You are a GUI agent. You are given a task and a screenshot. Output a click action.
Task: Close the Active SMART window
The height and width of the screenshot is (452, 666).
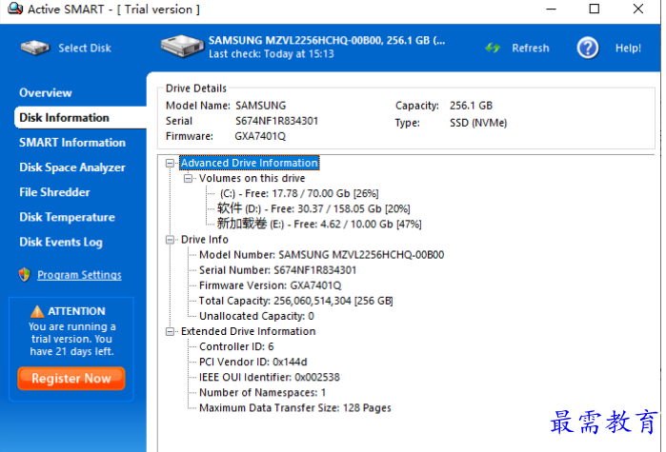[638, 9]
